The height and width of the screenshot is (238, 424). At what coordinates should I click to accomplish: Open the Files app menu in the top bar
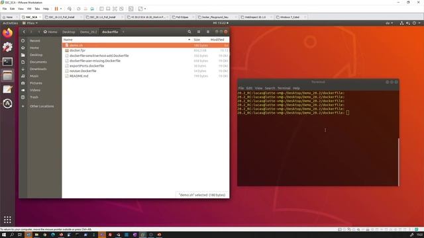30,23
